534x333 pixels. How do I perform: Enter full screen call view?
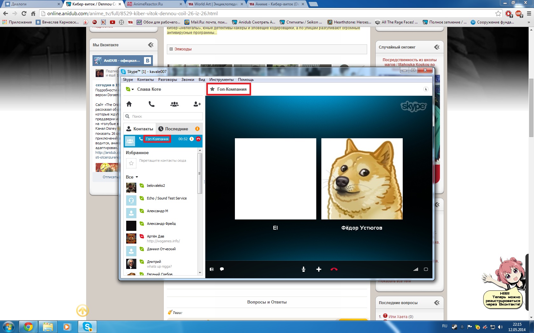(426, 269)
